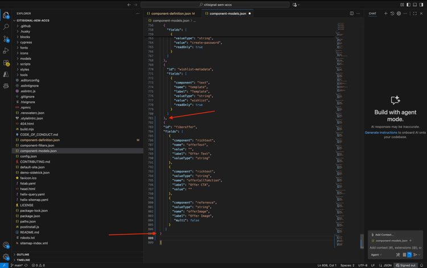
Task: Switch to component-definition.json tab
Action: point(171,13)
